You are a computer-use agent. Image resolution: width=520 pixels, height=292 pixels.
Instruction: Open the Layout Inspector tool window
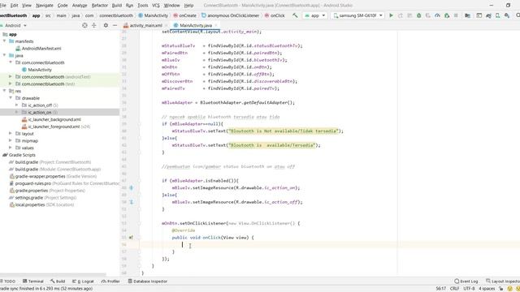coord(503,281)
